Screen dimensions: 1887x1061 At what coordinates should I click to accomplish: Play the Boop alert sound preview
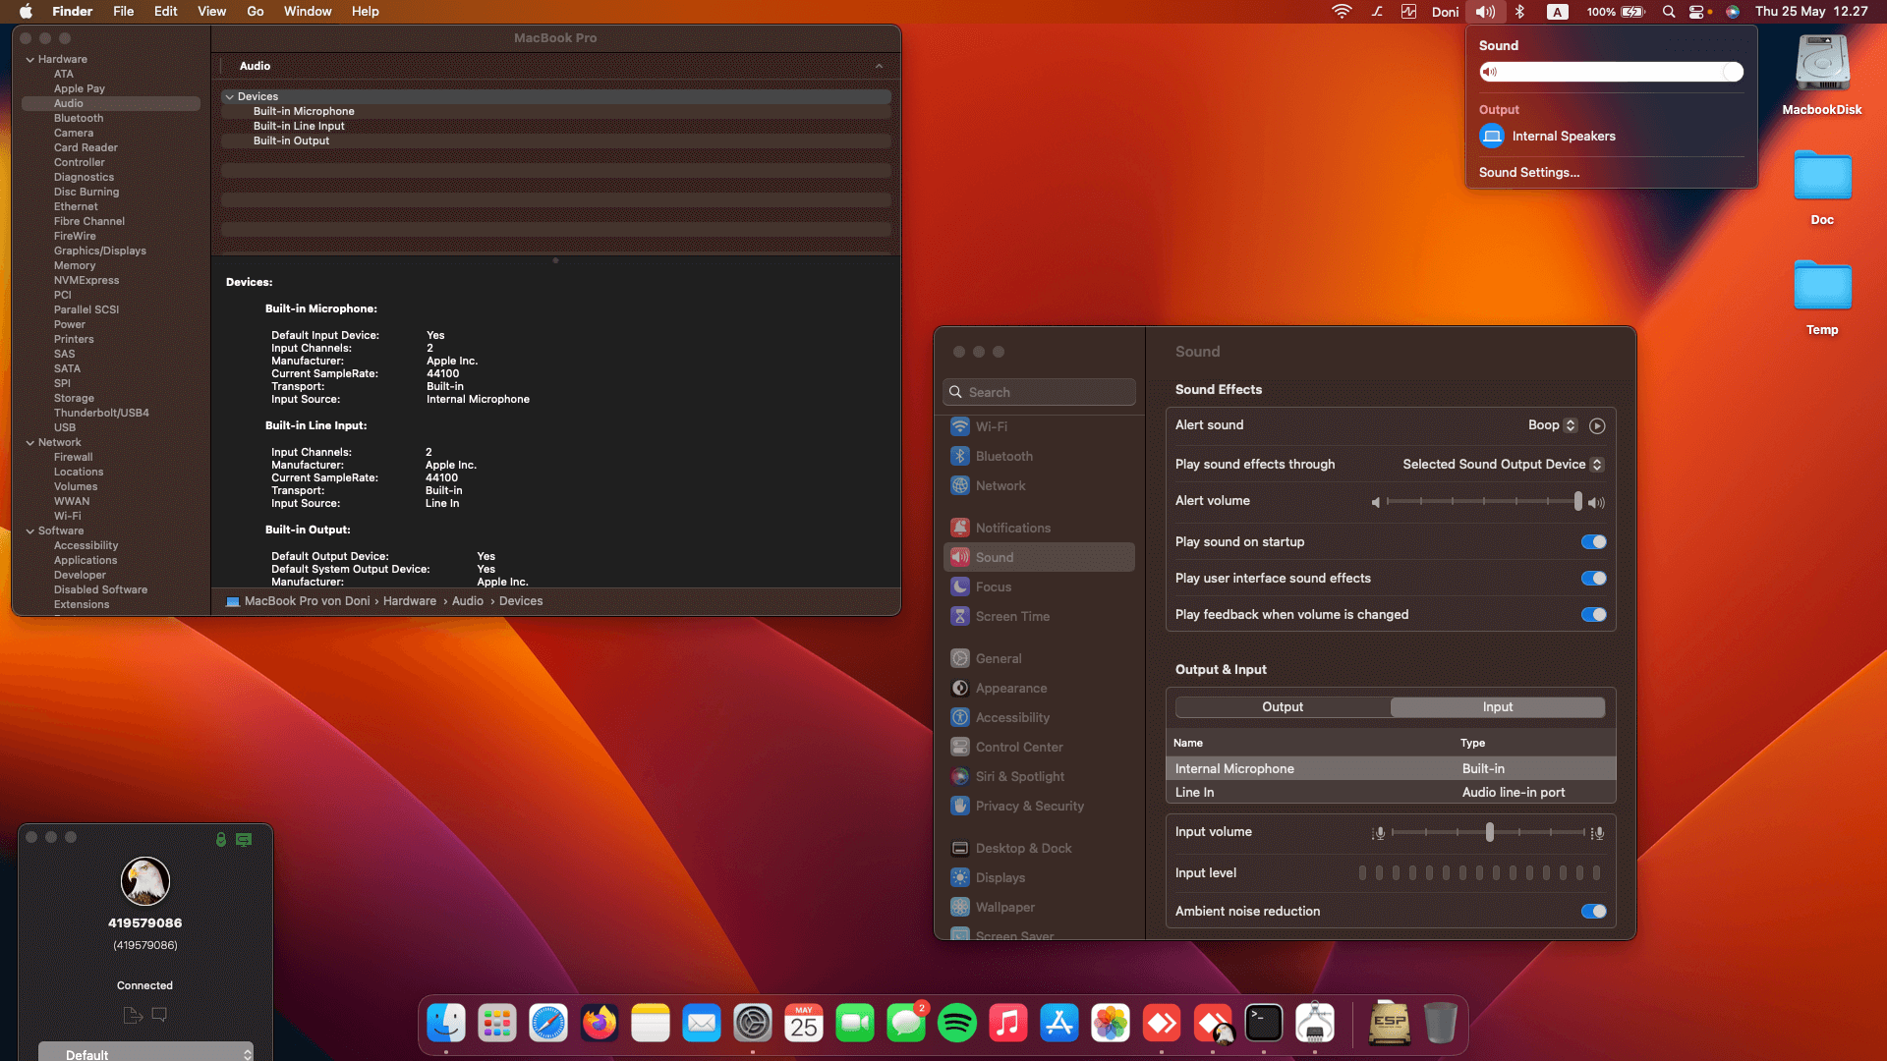(1597, 425)
